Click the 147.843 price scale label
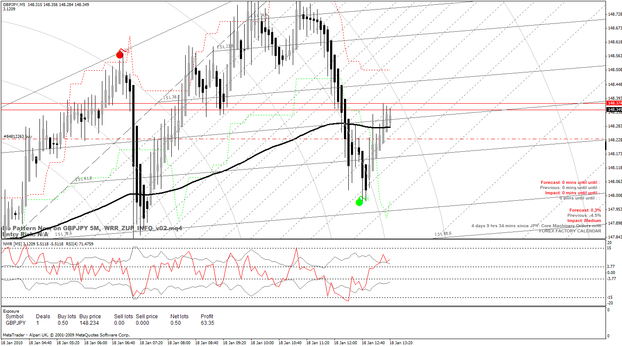The image size is (622, 346). [614, 237]
